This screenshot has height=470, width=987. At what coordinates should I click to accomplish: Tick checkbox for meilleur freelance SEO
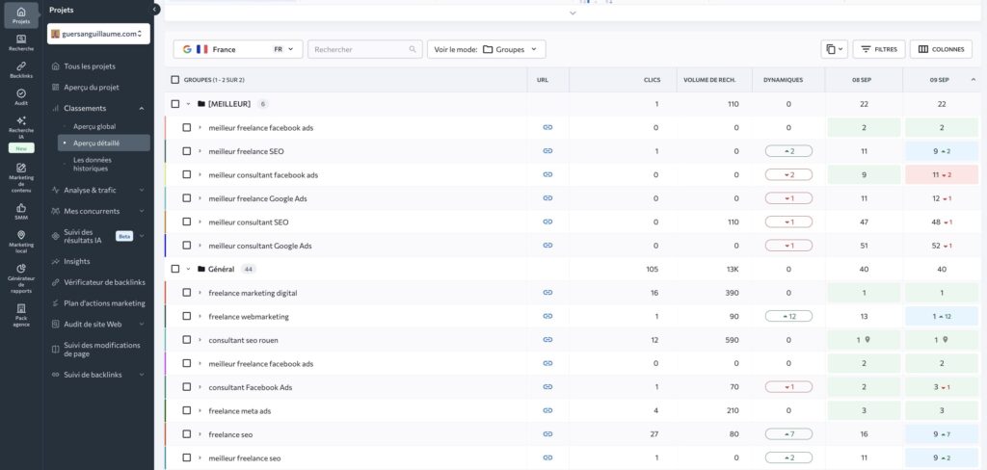[x=186, y=151]
